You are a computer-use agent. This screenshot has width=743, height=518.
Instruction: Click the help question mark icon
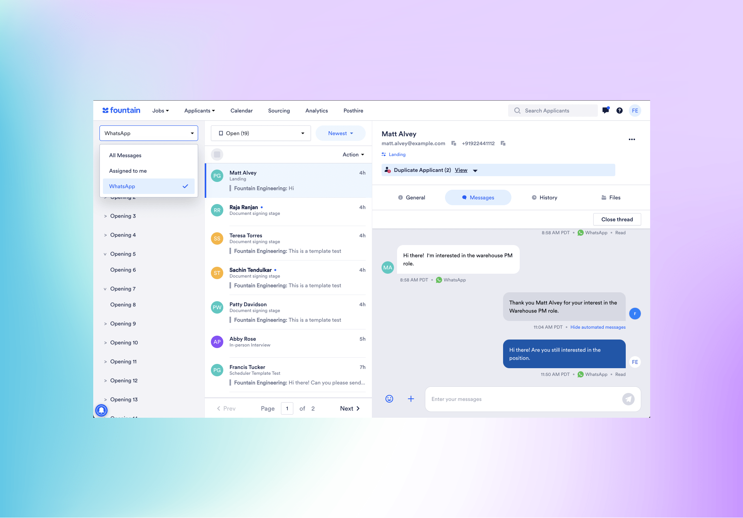(619, 110)
